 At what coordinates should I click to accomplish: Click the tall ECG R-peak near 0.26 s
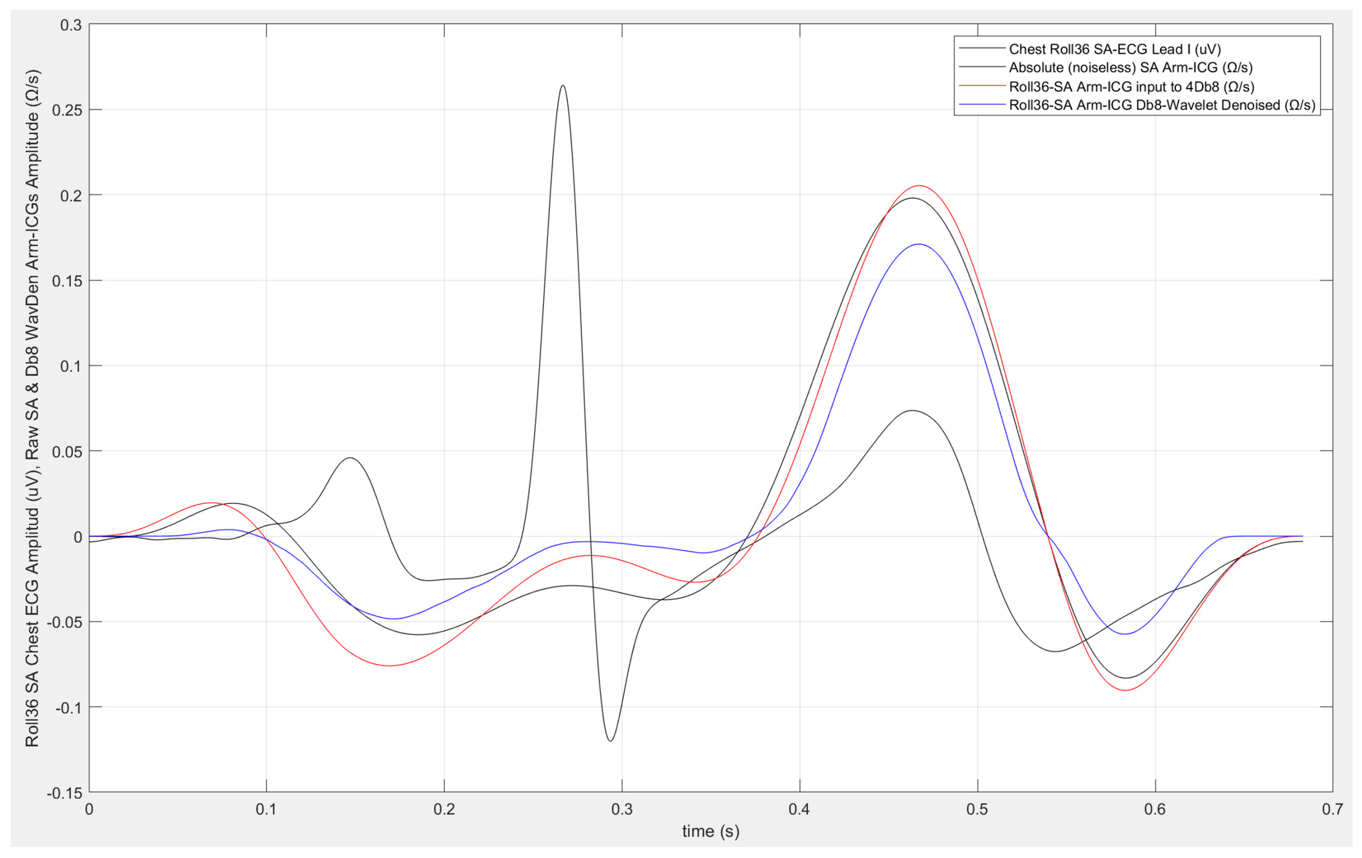point(563,87)
